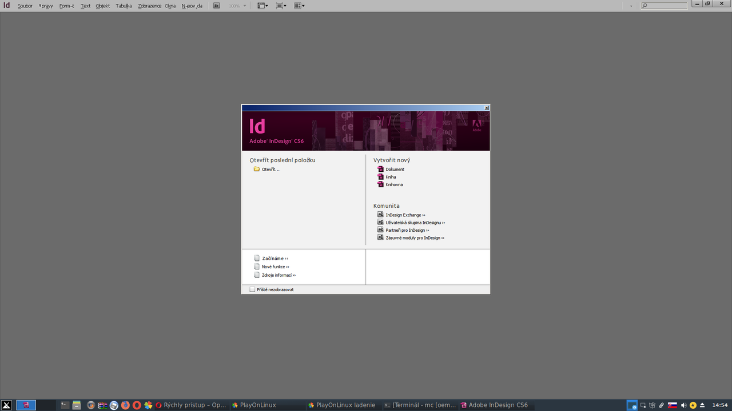Image resolution: width=732 pixels, height=411 pixels.
Task: Open the Arrange Documents dropdown
Action: (x=299, y=6)
